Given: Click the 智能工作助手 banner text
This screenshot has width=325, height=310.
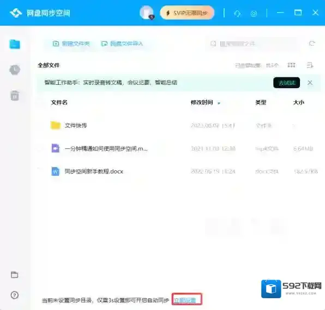Looking at the screenshot, I should pos(111,83).
